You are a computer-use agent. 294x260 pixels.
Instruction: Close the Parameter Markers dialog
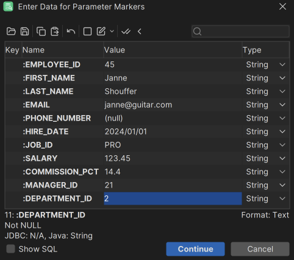tap(282, 7)
